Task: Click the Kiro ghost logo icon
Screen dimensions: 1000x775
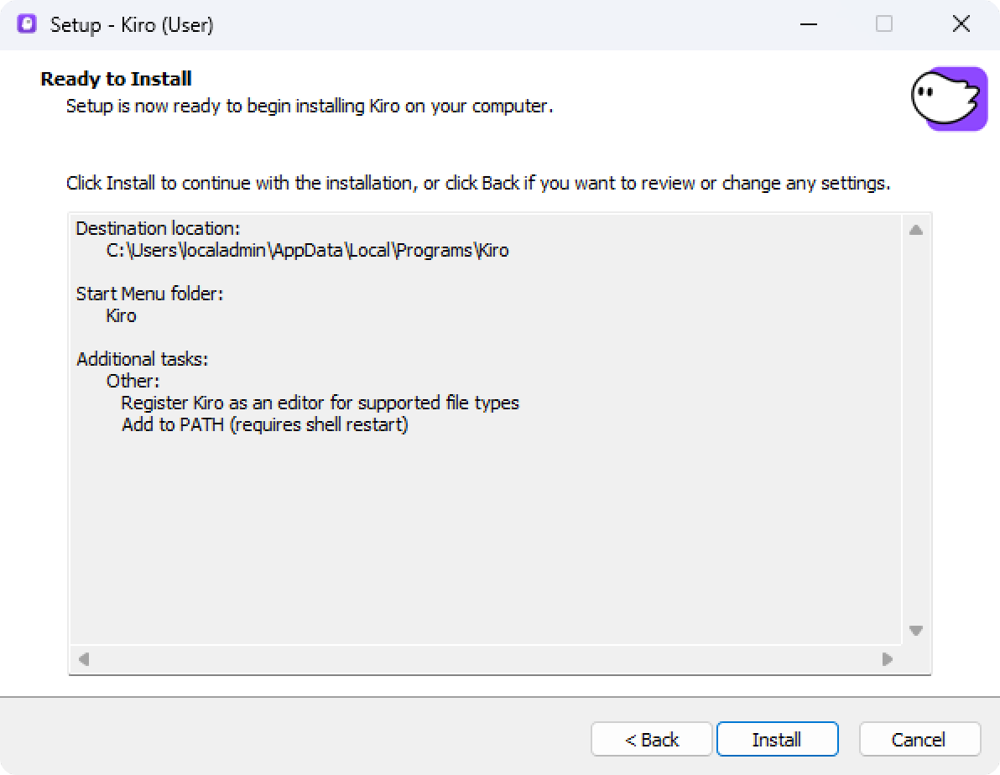Action: click(948, 99)
